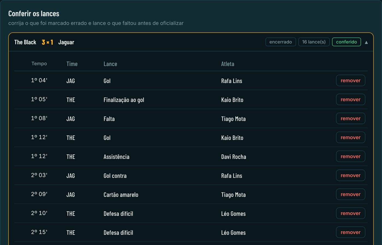Click the green 'conferido' badge
This screenshot has width=382, height=245.
(x=347, y=42)
